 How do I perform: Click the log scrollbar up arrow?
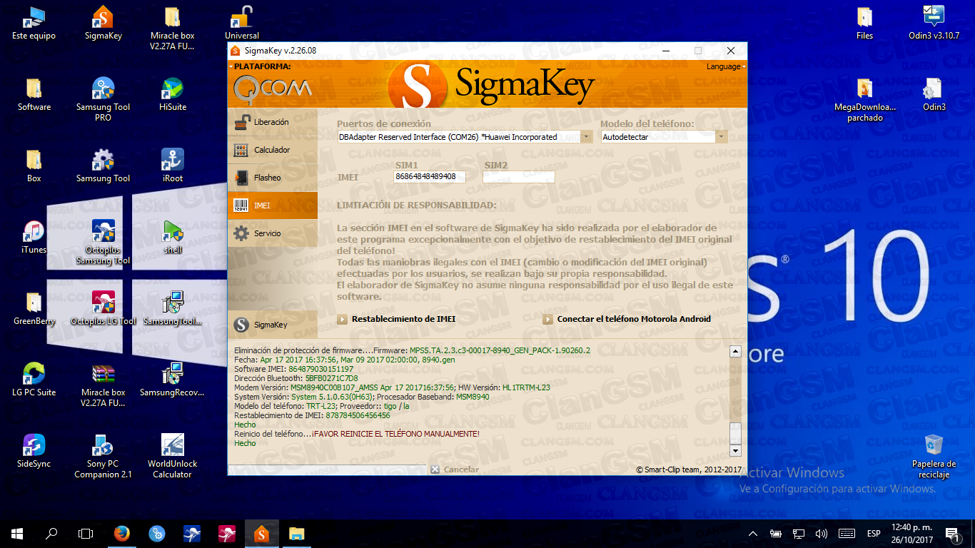[x=735, y=352]
